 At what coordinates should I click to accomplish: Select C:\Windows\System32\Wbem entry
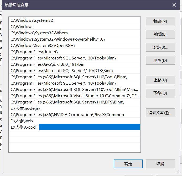[x=75, y=33]
